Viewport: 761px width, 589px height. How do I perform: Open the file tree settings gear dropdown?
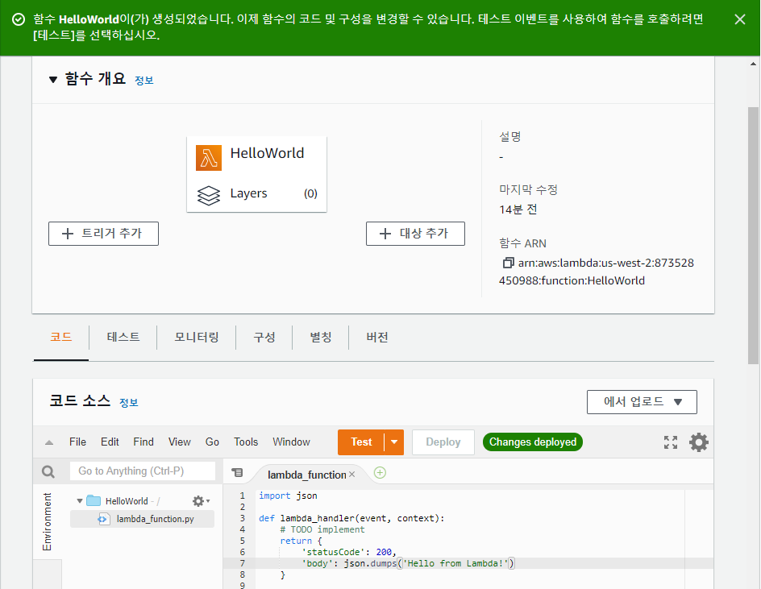[x=201, y=500]
